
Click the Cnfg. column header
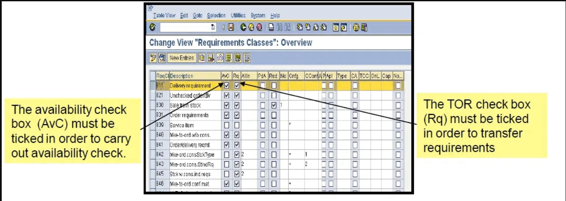pyautogui.click(x=296, y=76)
